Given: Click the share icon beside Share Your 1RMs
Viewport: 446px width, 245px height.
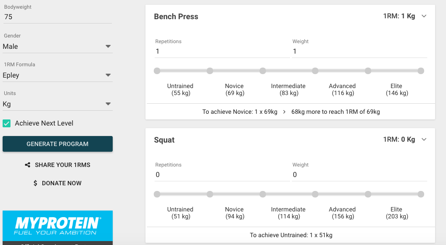Looking at the screenshot, I should point(28,165).
